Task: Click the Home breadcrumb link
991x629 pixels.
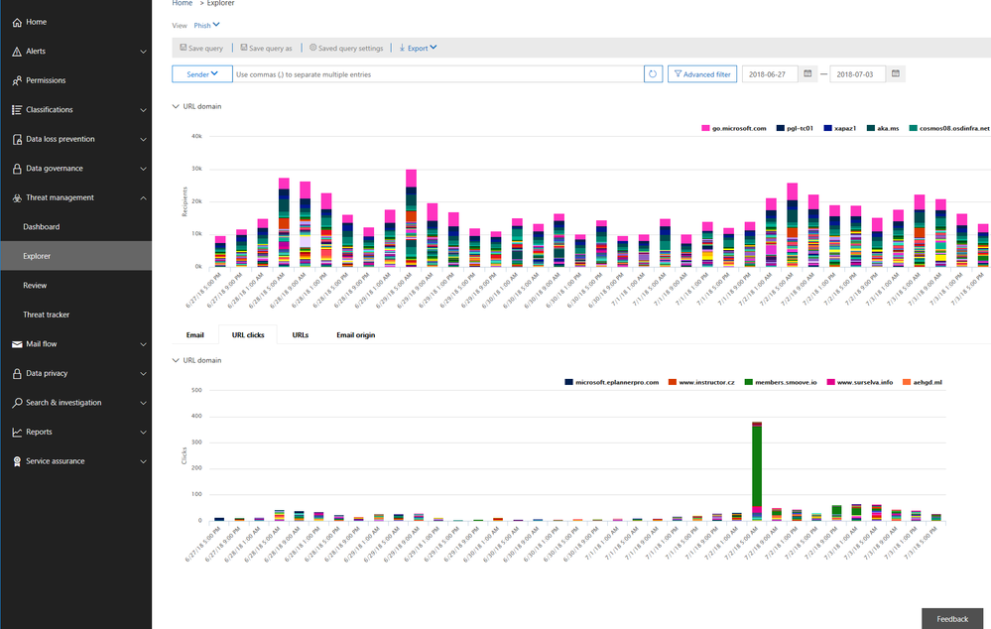Action: pos(182,3)
